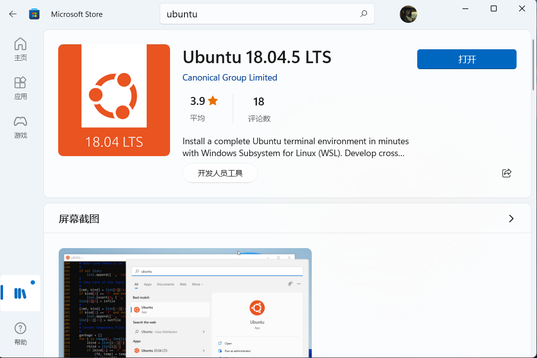Click the 18 reviews (评论数) count
The height and width of the screenshot is (358, 537).
(x=259, y=108)
